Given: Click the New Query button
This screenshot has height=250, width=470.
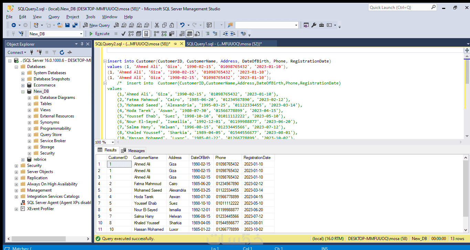Looking at the screenshot, I should click(96, 25).
